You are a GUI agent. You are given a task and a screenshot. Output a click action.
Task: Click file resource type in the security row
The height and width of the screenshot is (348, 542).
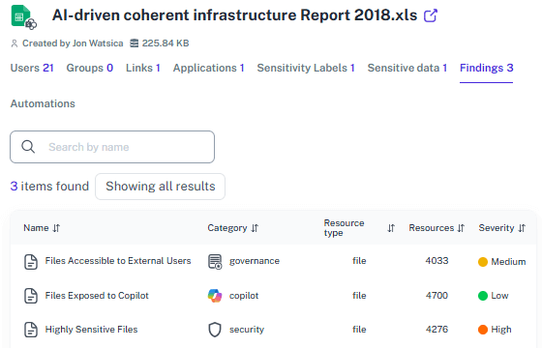[x=359, y=330]
